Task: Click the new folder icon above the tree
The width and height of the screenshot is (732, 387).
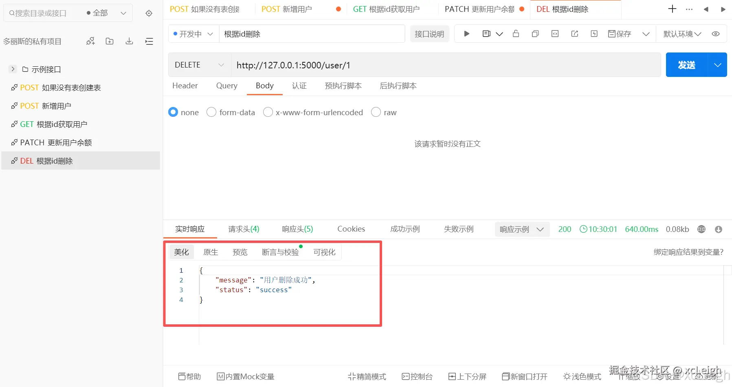Action: (109, 41)
